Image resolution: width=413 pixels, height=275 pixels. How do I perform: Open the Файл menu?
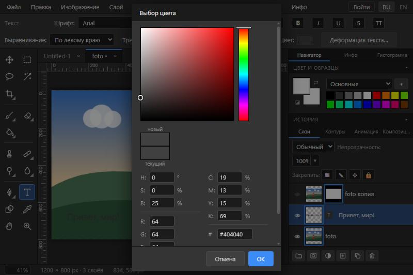coord(14,7)
